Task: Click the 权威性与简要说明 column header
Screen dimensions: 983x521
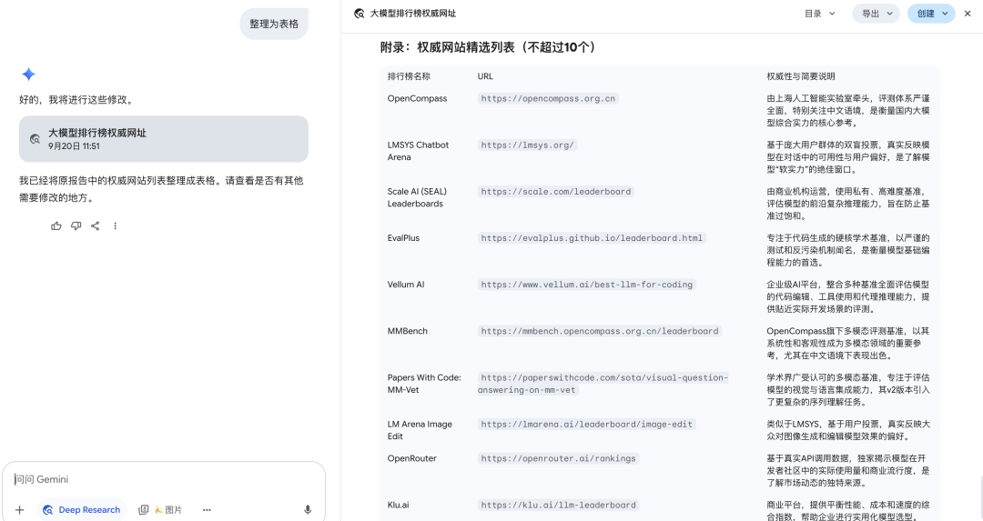Action: (801, 76)
